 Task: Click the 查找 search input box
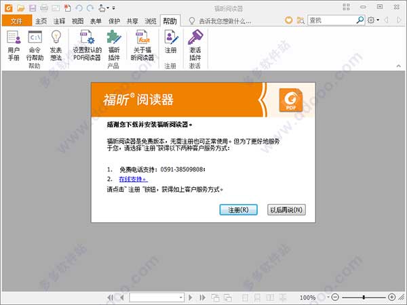332,20
